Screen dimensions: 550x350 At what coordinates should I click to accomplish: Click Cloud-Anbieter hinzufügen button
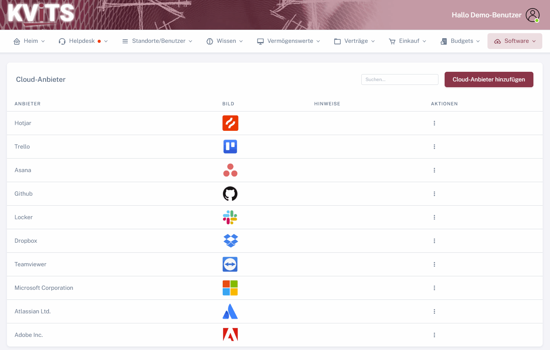(x=489, y=79)
